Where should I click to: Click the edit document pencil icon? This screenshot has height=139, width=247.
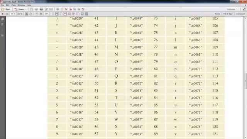[46, 9]
